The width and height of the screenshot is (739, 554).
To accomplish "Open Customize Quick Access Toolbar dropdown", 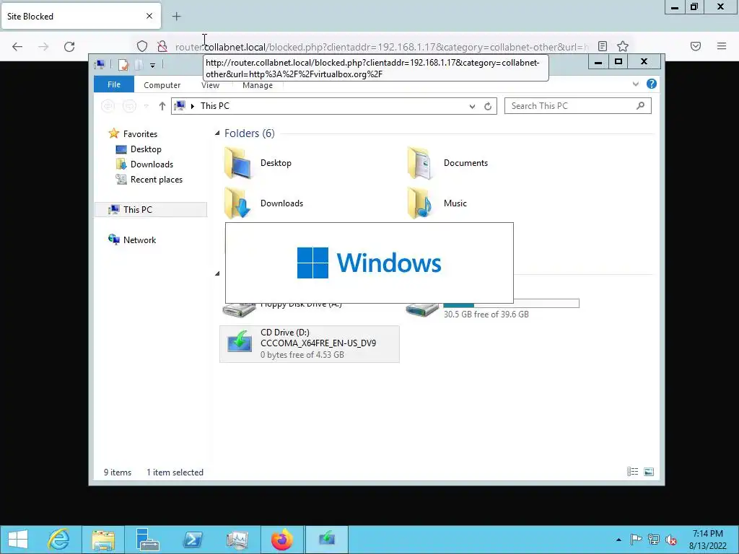I will [x=153, y=65].
